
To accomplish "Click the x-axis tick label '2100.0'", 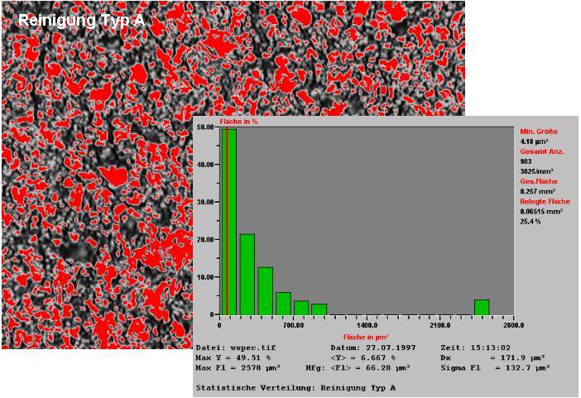I will [x=440, y=325].
